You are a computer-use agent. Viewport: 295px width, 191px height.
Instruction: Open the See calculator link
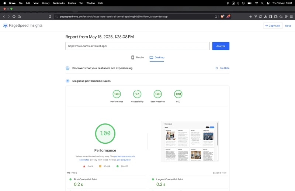(x=124, y=160)
